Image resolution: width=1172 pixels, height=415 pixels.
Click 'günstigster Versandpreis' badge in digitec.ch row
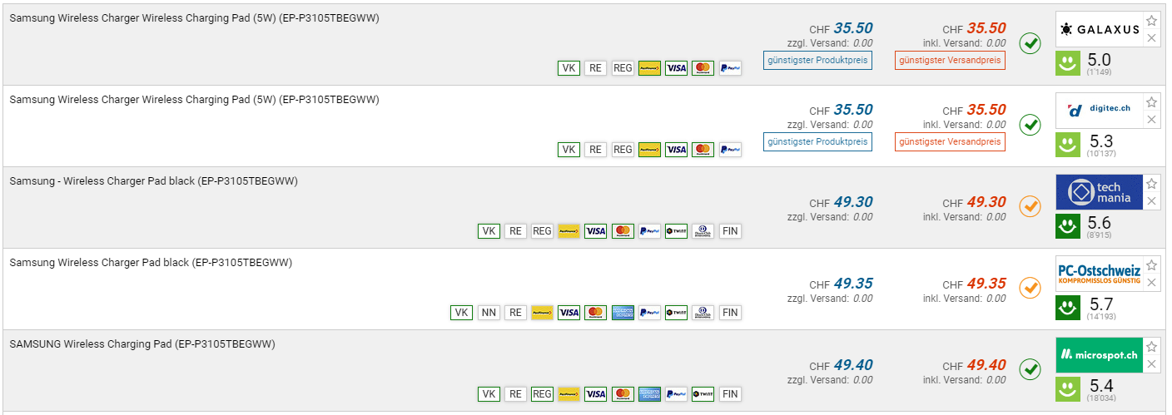[x=950, y=141]
